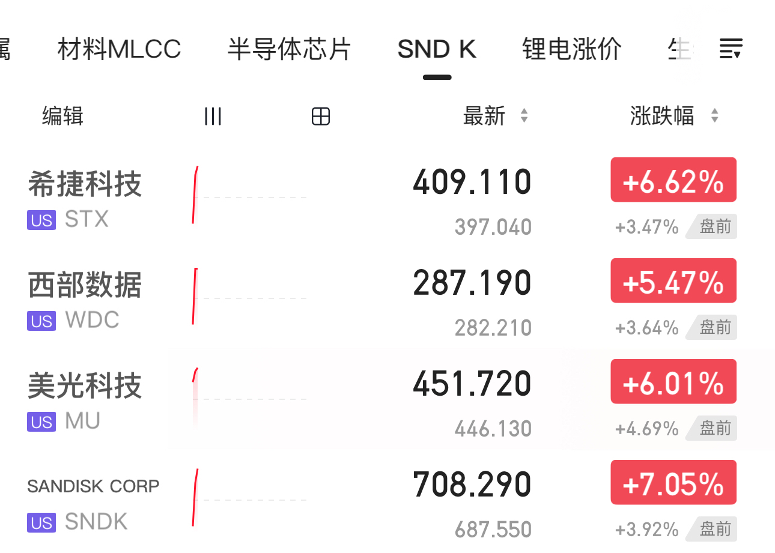Open the SANDISK CORP stock name

click(x=93, y=486)
